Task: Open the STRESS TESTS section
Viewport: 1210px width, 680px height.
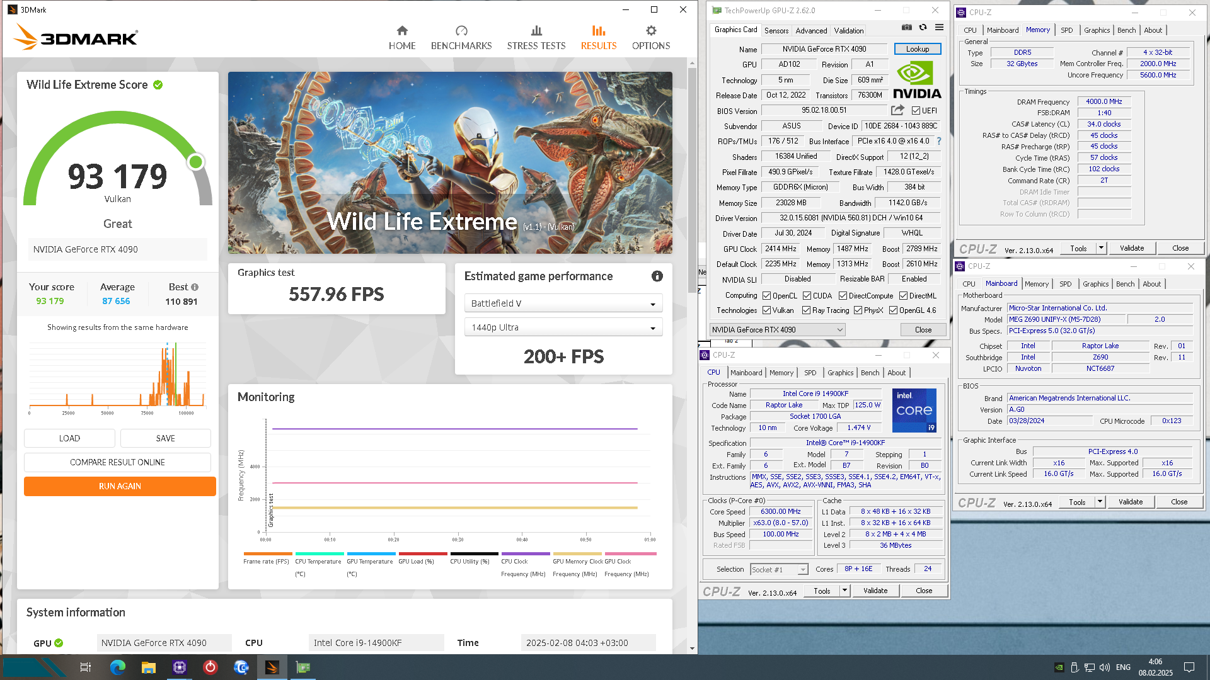Action: pyautogui.click(x=536, y=38)
